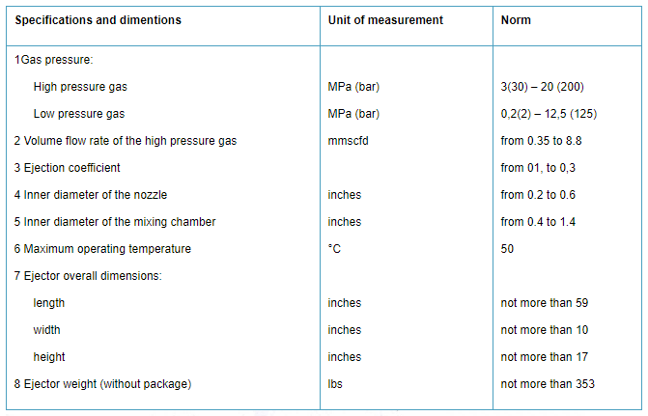This screenshot has height=416, width=648.
Task: Select the "3 Ejection coefficient" row
Action: (68, 168)
